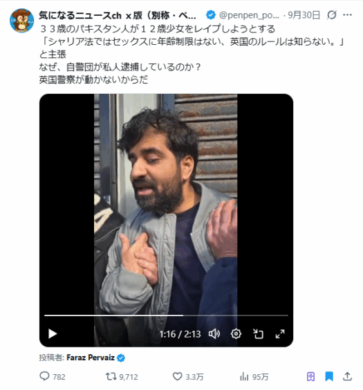This screenshot has width=363, height=390.
Task: Share the post via upload arrow icon
Action: [x=347, y=376]
